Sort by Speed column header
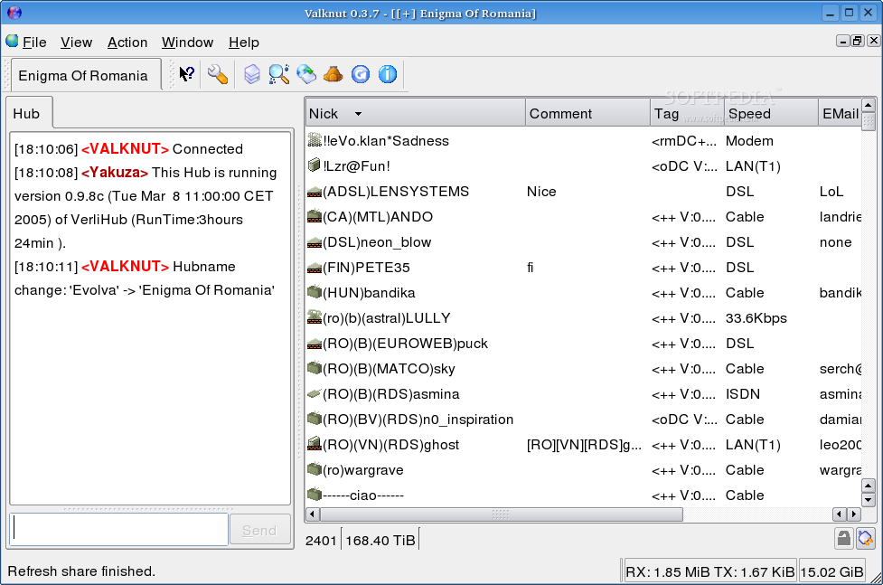Viewport: 883px width, 585px height. [770, 113]
